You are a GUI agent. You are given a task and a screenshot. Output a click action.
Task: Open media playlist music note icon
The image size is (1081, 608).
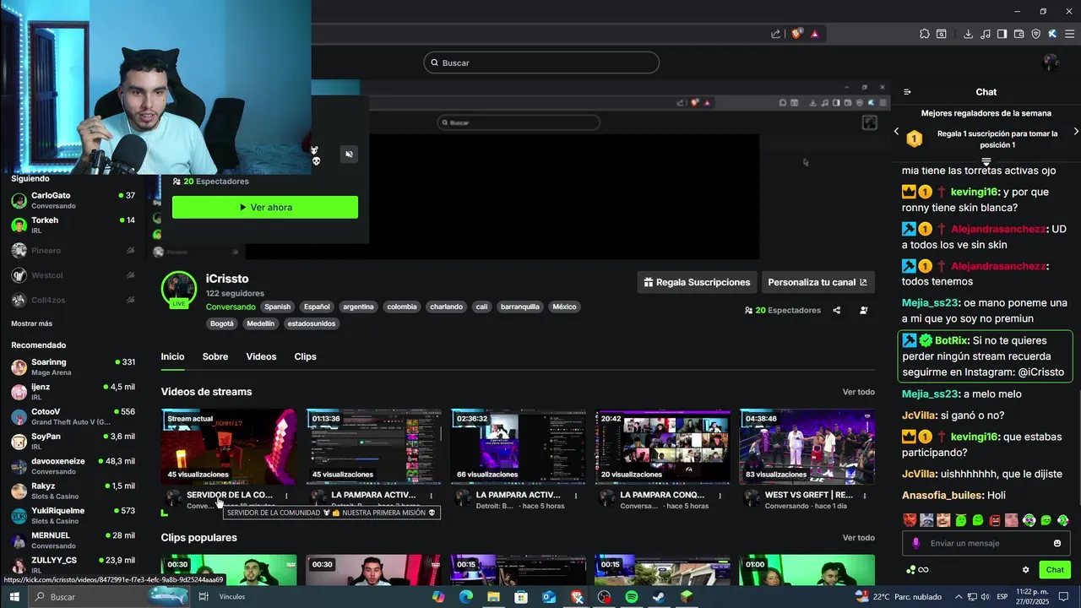[985, 34]
